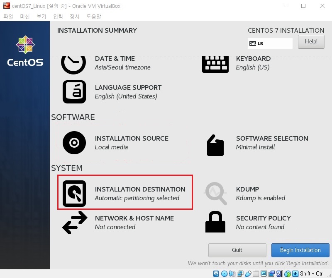Open Network & Host Name arrows icon
Screen dimensions: 332x278
[x=75, y=223]
